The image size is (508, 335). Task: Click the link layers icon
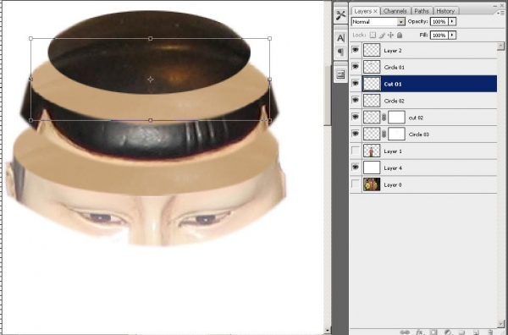click(405, 332)
